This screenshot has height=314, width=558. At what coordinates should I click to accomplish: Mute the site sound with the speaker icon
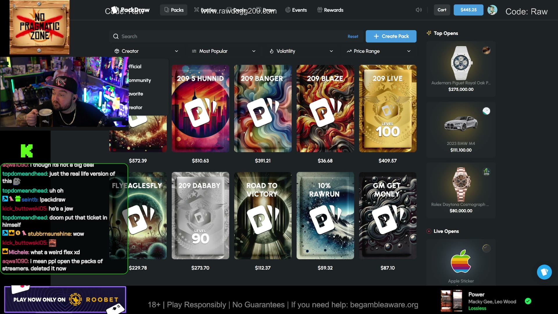coord(419,10)
